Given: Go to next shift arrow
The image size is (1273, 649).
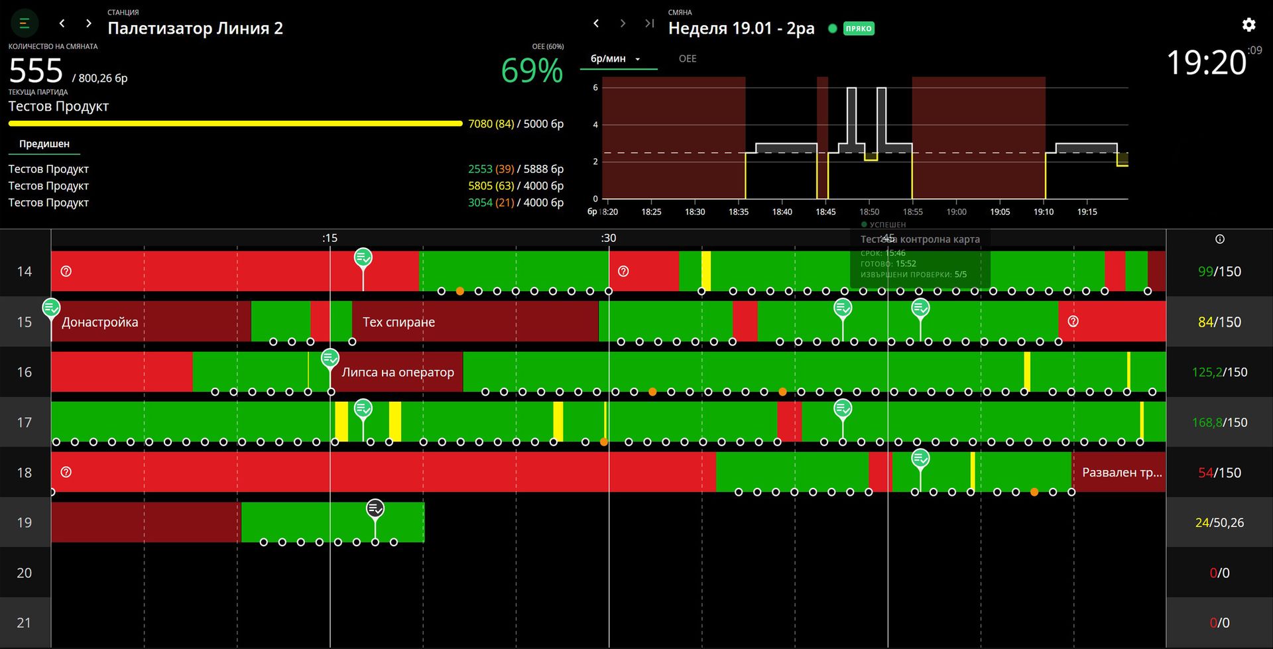Looking at the screenshot, I should point(623,23).
